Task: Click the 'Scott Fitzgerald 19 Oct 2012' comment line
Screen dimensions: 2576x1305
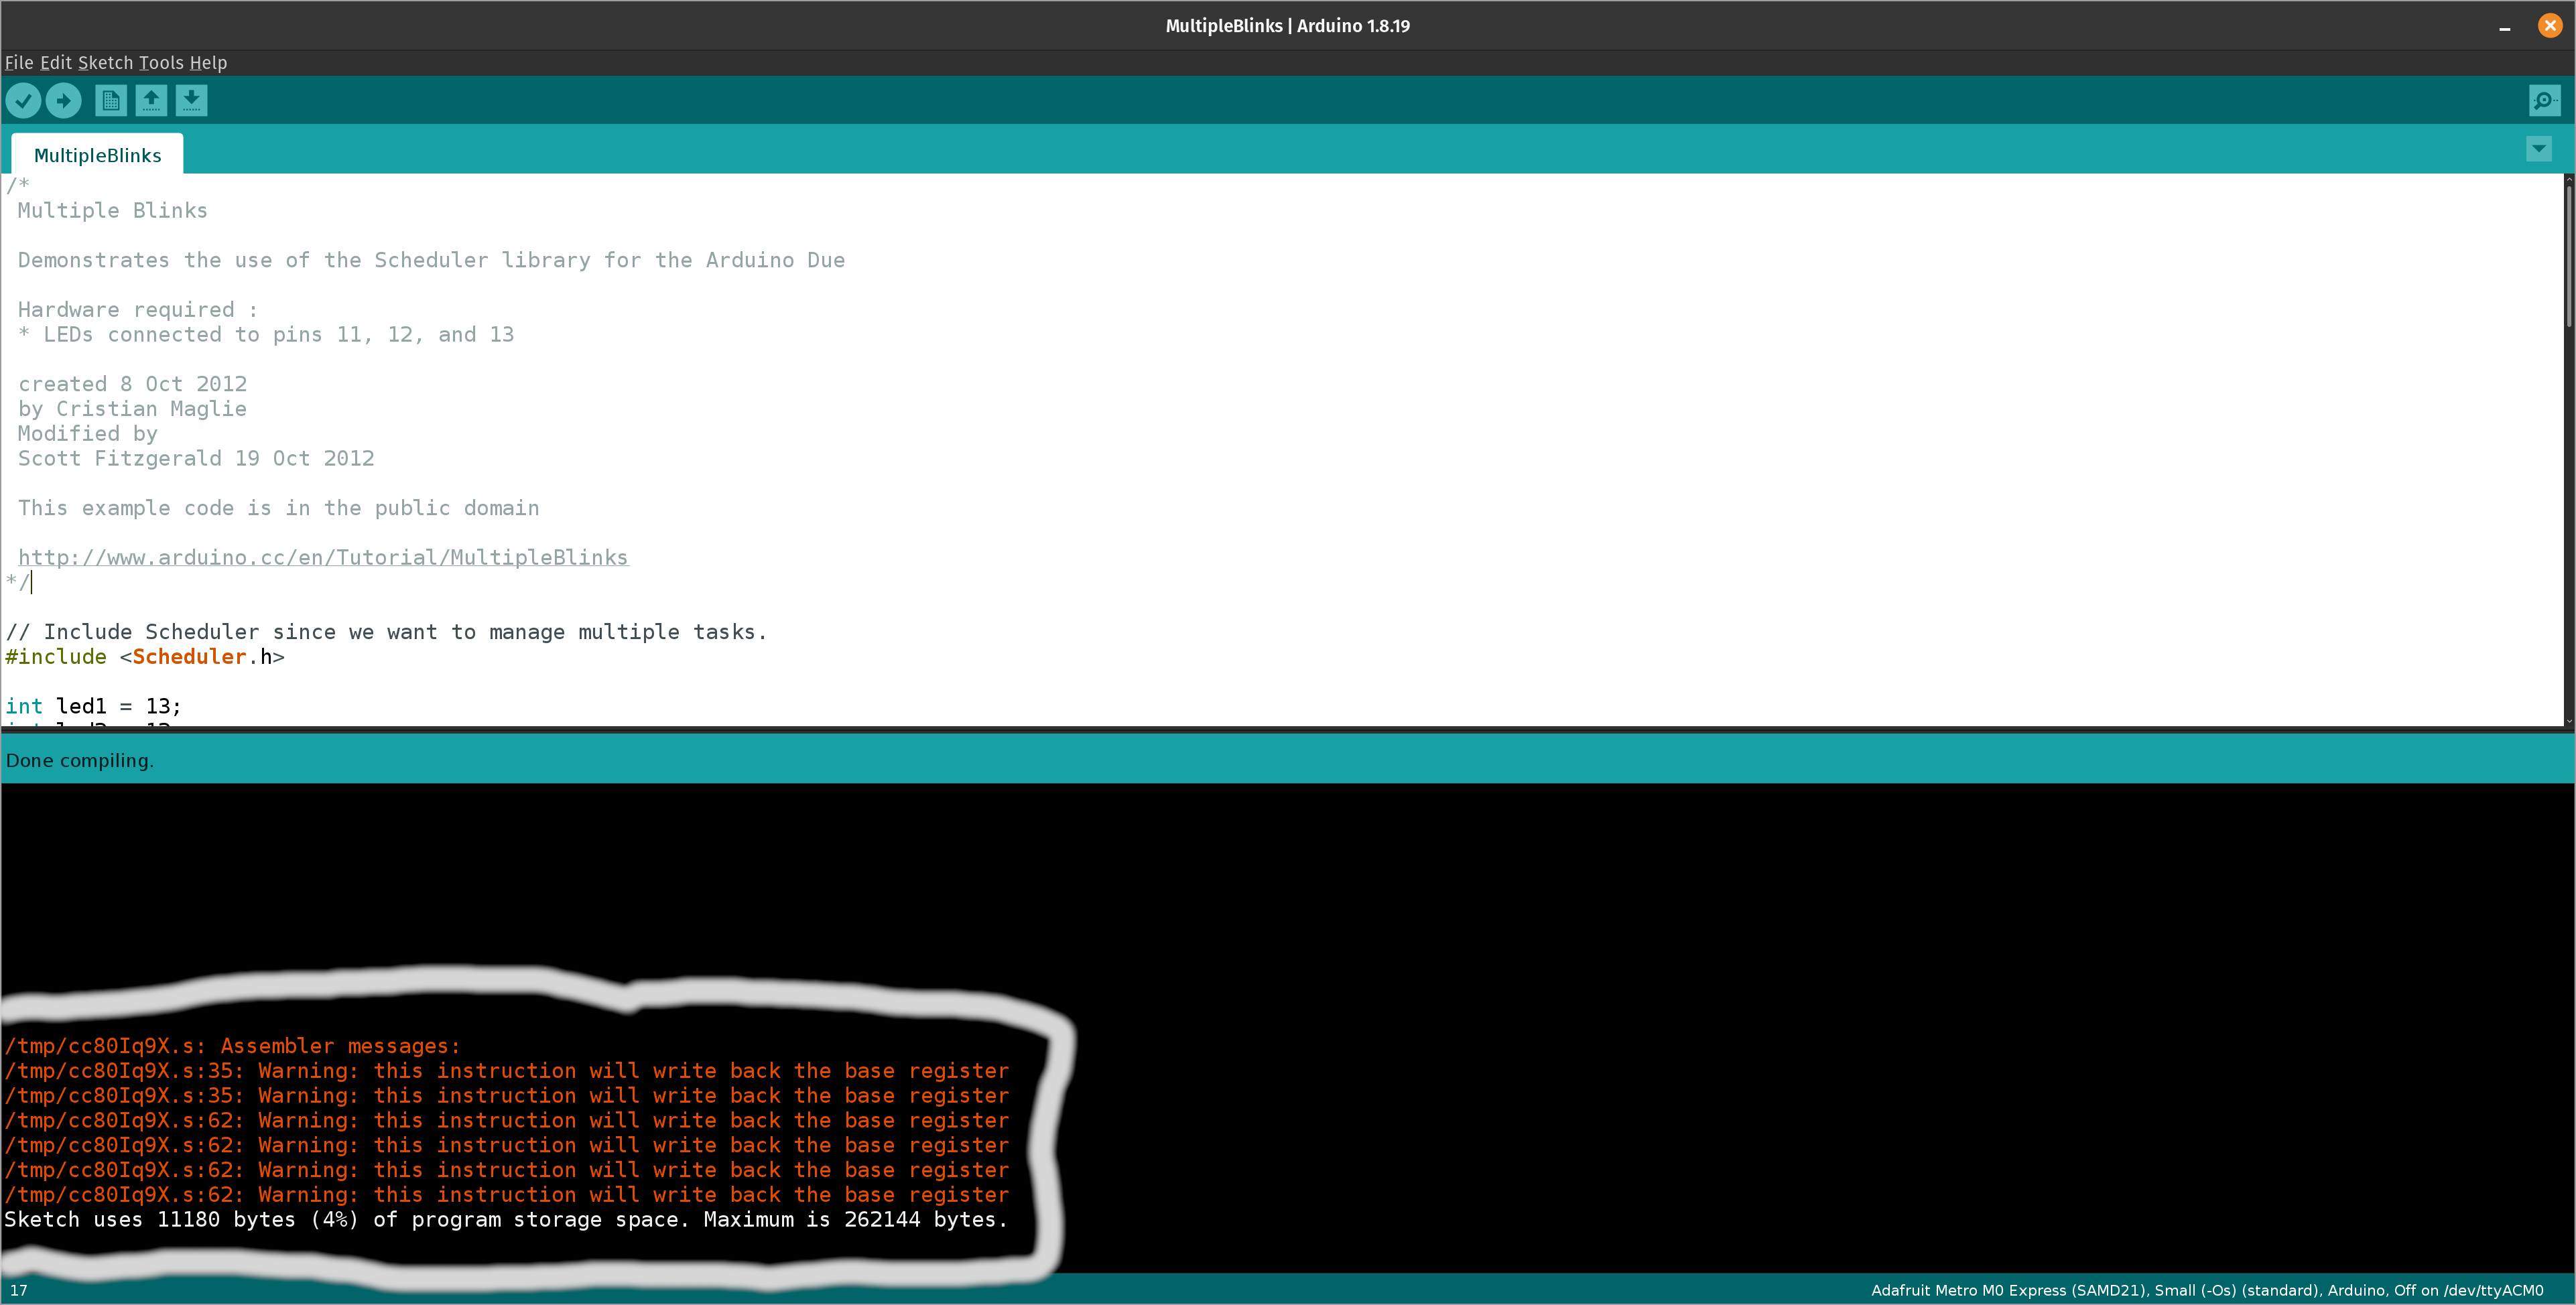Action: point(196,458)
